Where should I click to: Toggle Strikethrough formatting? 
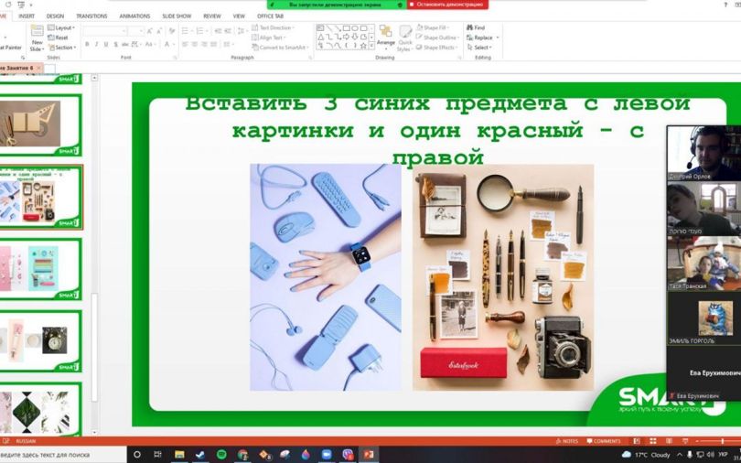pos(125,45)
